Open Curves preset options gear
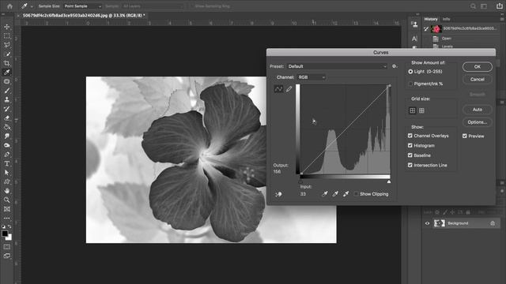The width and height of the screenshot is (506, 284). (x=395, y=66)
